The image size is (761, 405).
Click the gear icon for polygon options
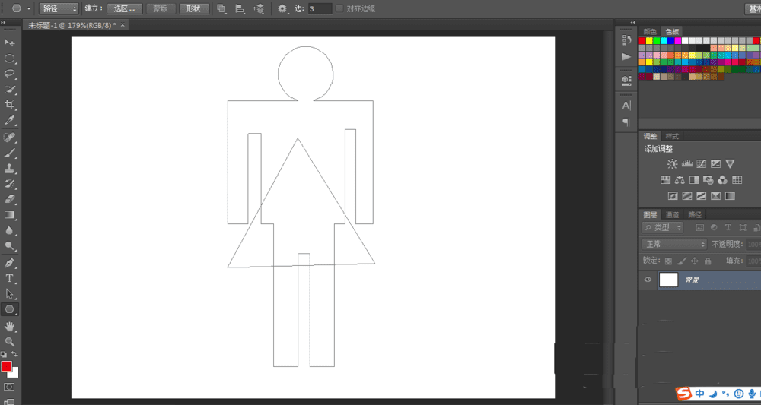(282, 8)
